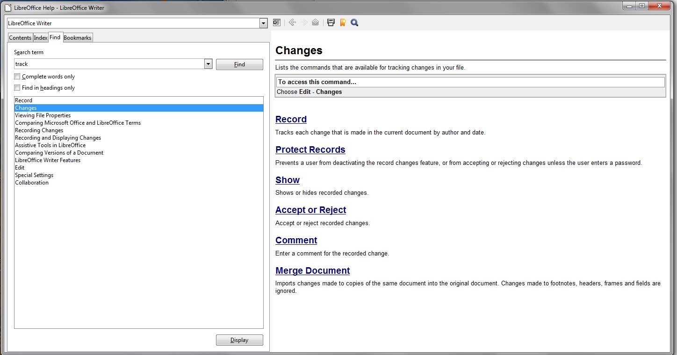Select the Special Settings search result
The width and height of the screenshot is (677, 355).
[139, 175]
